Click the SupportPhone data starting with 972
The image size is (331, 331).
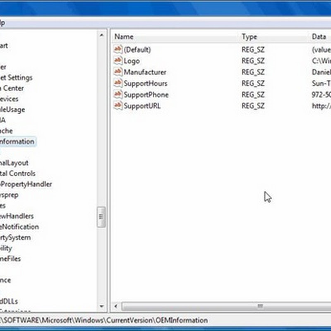[x=321, y=95]
